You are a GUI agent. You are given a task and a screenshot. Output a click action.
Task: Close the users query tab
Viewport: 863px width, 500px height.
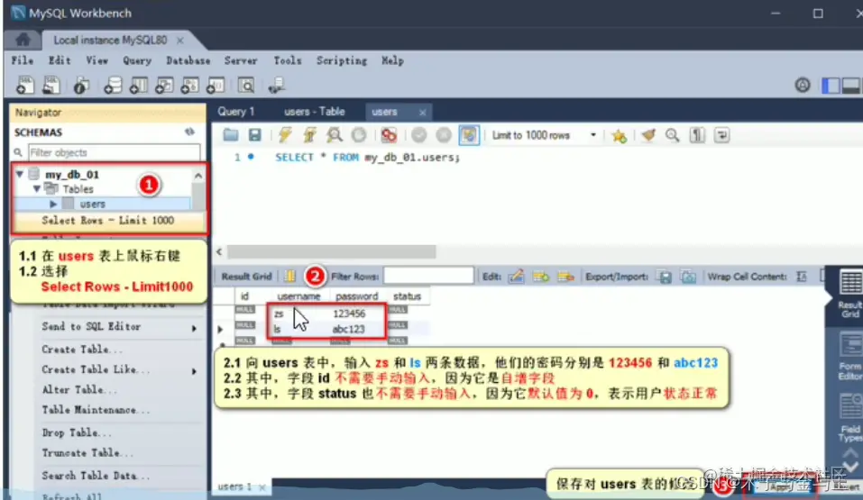(x=422, y=113)
